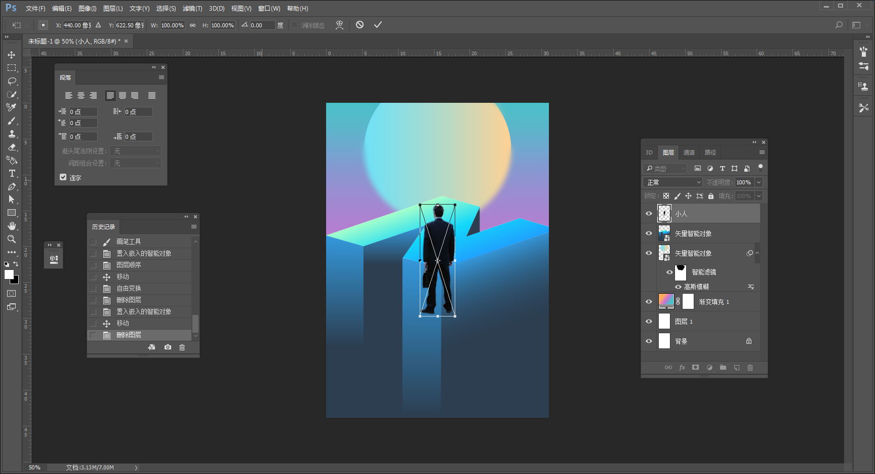Image resolution: width=875 pixels, height=474 pixels.
Task: Delete layer using Layers panel trash icon
Action: 750,368
